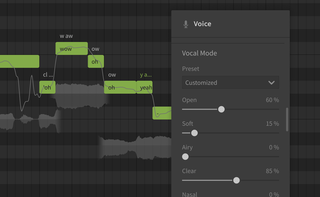Select the 'wow' note block

click(x=72, y=48)
